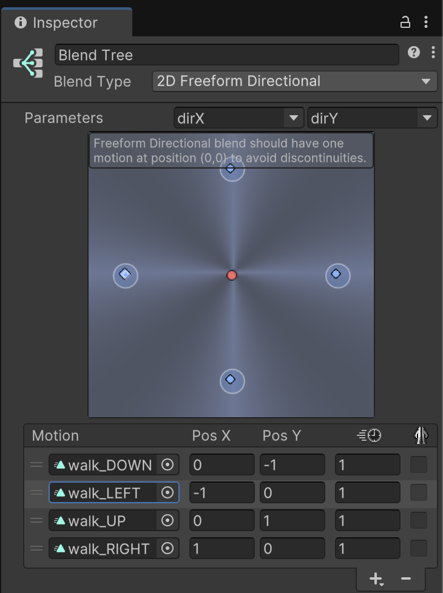
Task: Click the mirror humanoid icon column header
Action: coord(421,435)
